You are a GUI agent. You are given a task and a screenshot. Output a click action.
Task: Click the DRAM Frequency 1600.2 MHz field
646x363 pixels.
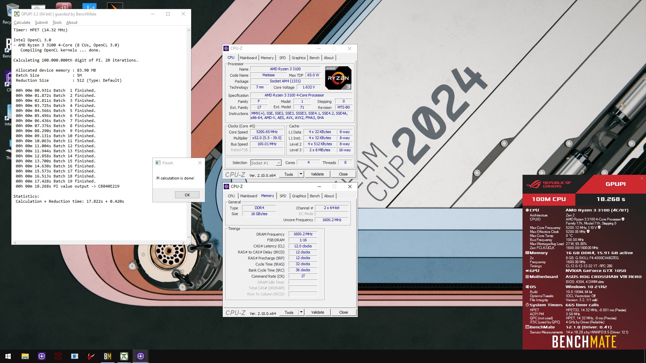303,234
